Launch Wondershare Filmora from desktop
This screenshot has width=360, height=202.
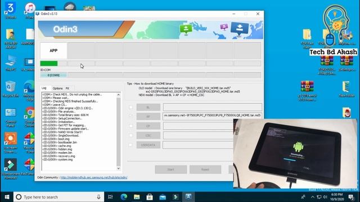tap(10, 168)
